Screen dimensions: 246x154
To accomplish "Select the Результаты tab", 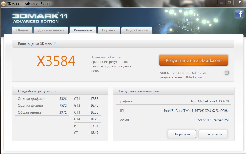I will coord(83,30).
